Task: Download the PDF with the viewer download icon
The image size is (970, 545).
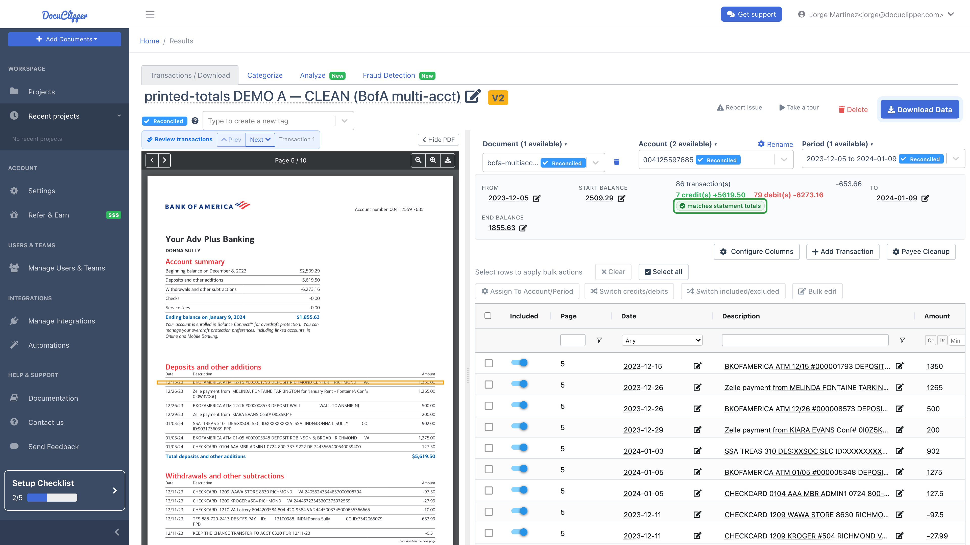Action: pos(448,160)
